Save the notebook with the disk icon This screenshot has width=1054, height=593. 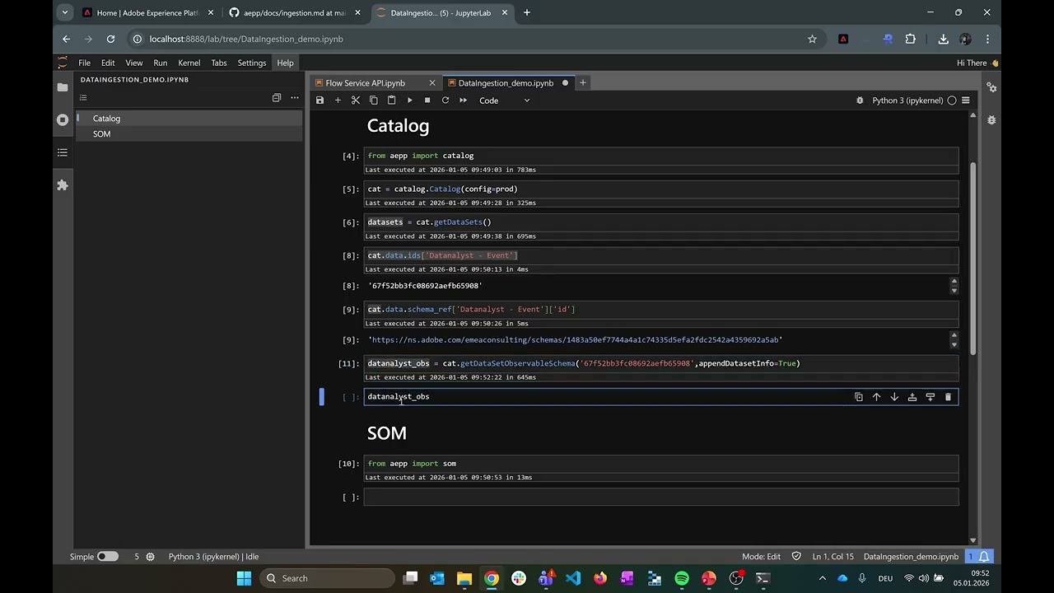[319, 100]
